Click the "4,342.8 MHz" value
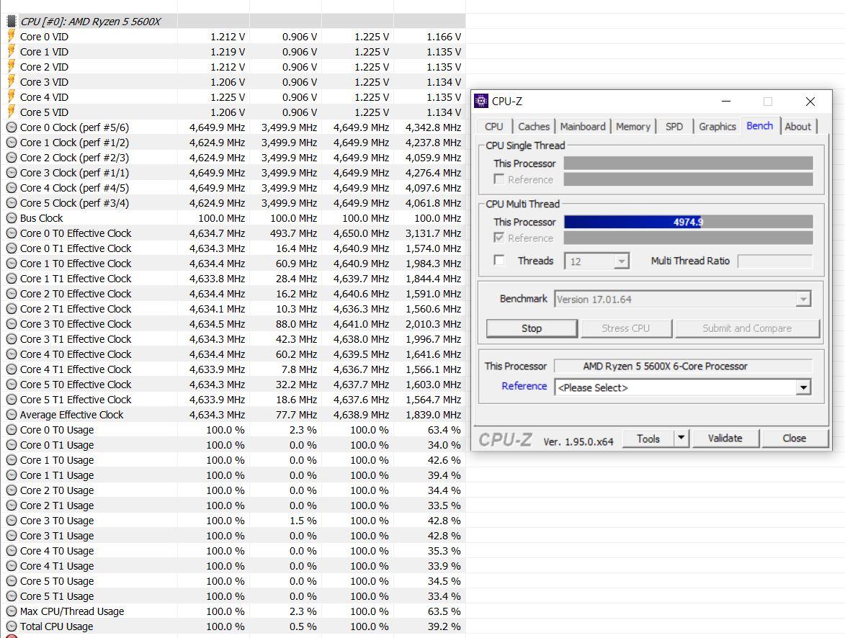The height and width of the screenshot is (638, 845). (x=433, y=127)
